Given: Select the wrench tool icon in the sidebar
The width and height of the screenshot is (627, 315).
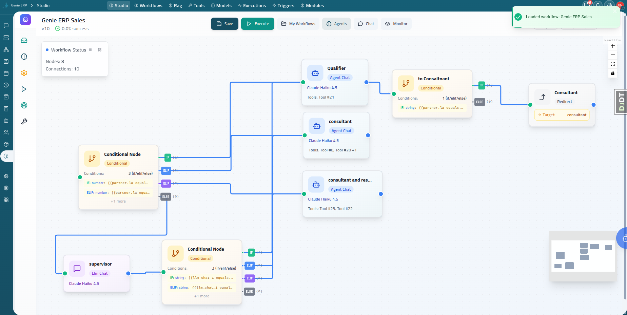Looking at the screenshot, I should click(24, 121).
